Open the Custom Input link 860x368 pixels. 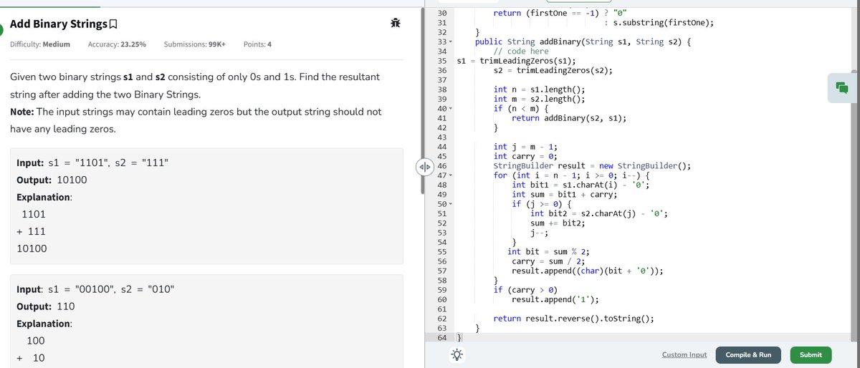tap(684, 354)
